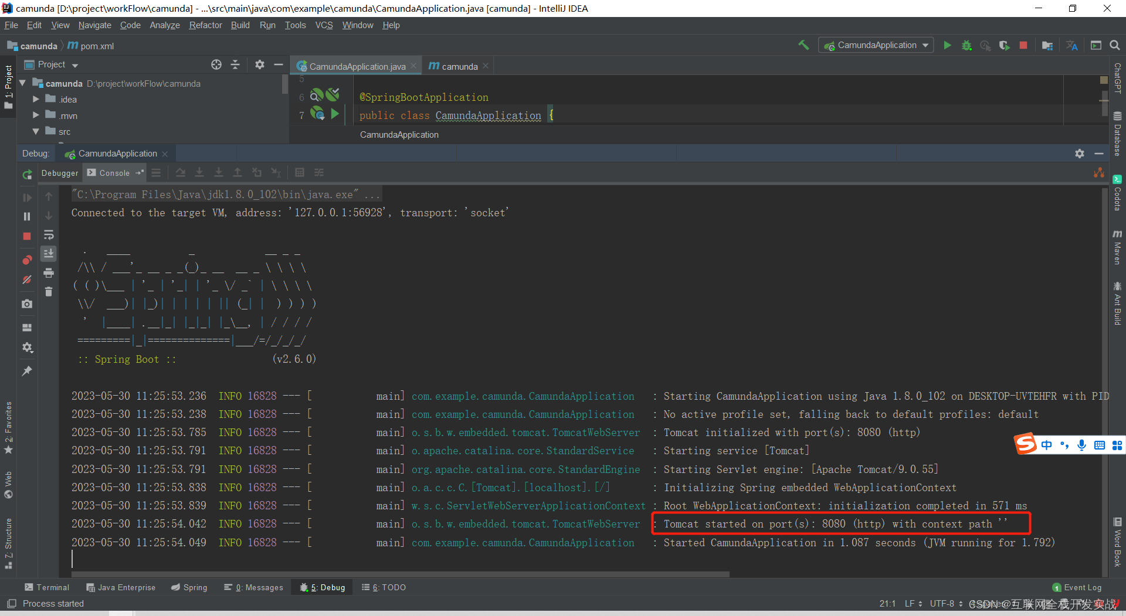Toggle mute breakpoints
Viewport: 1126px width, 616px height.
pyautogui.click(x=27, y=280)
